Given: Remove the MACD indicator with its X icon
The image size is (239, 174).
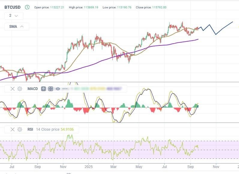Looking at the screenshot, I should (x=13, y=89).
